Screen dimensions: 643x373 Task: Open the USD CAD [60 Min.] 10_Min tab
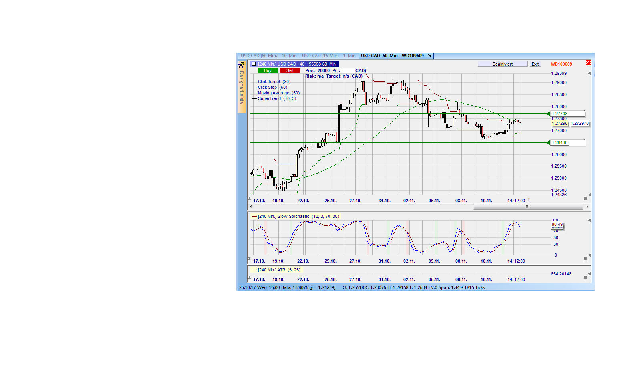point(268,56)
